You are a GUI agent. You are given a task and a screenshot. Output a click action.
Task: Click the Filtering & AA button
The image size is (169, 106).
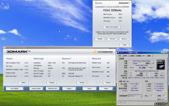tap(53, 88)
